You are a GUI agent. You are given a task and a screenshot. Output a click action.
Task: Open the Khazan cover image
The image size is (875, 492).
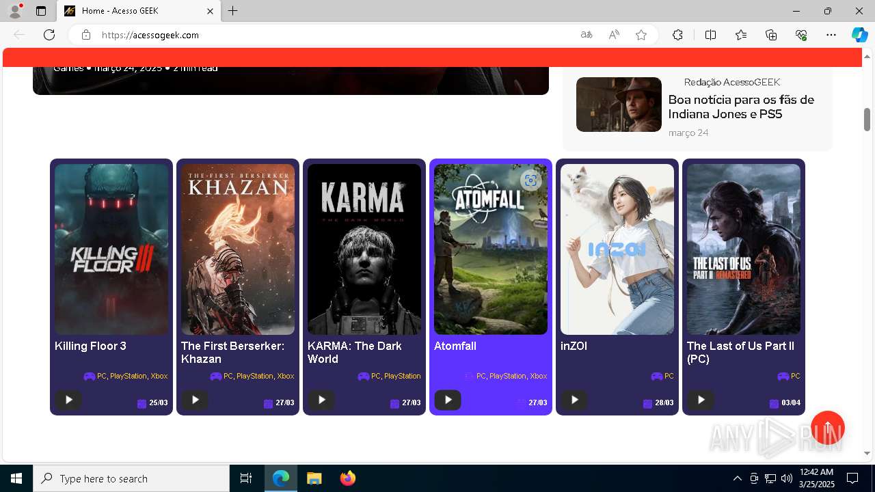pos(238,249)
